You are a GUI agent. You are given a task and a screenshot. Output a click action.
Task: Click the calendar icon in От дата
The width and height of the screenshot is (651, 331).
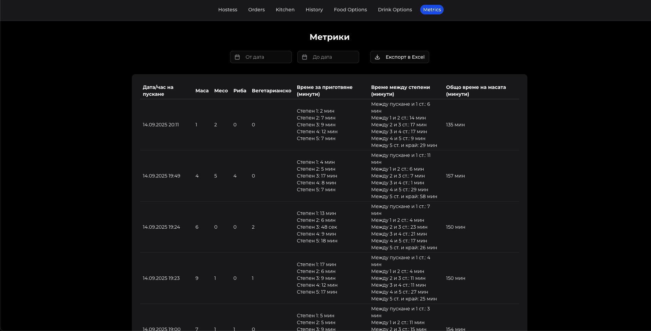pyautogui.click(x=237, y=57)
